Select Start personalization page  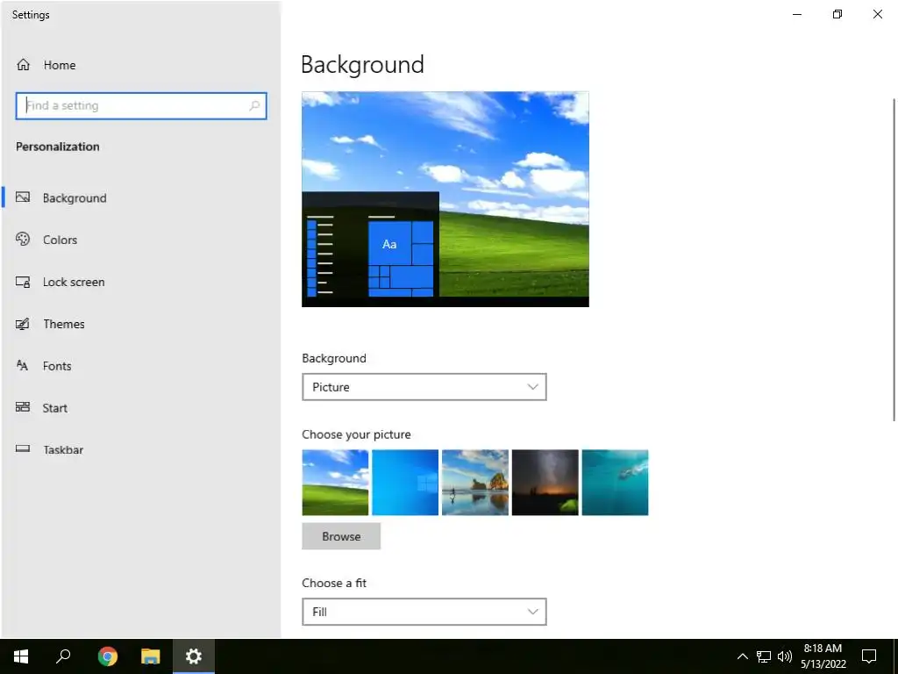click(141, 407)
